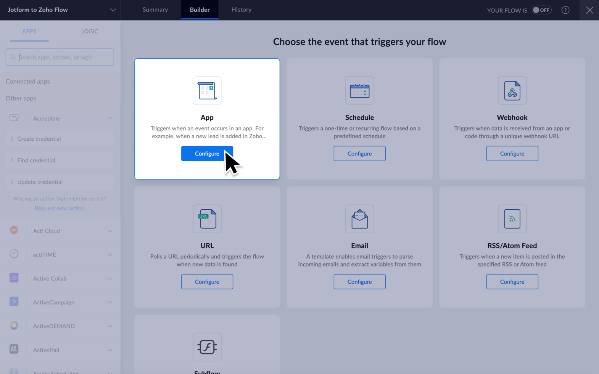Select the Create credential action

coord(60,139)
